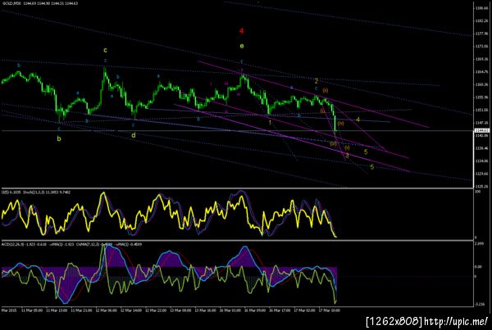Viewport: 492px width, 330px height.
Task: Click the 1177.96 price axis value
Action: [481, 34]
